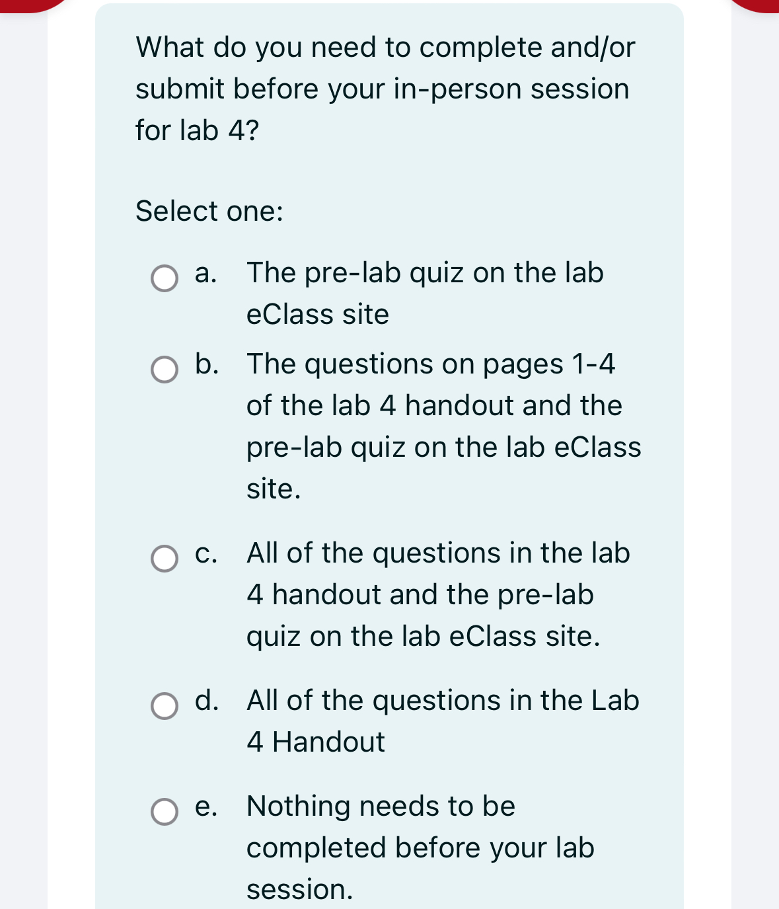The image size is (779, 909).
Task: Click the 'Select one:' prompt label
Action: 209,211
